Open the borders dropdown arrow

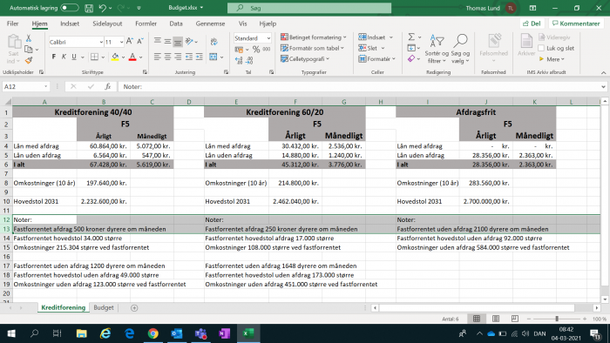(103, 57)
